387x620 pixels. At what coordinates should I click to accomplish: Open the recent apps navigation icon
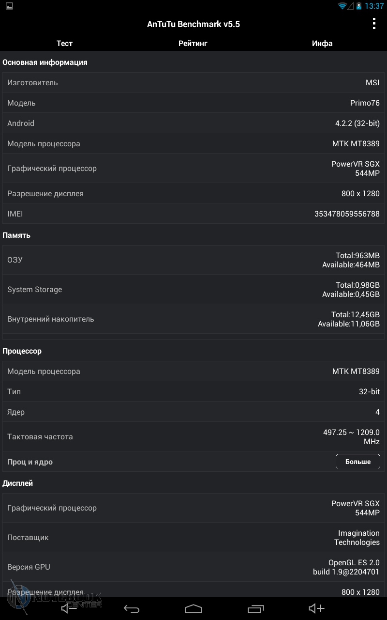click(255, 609)
